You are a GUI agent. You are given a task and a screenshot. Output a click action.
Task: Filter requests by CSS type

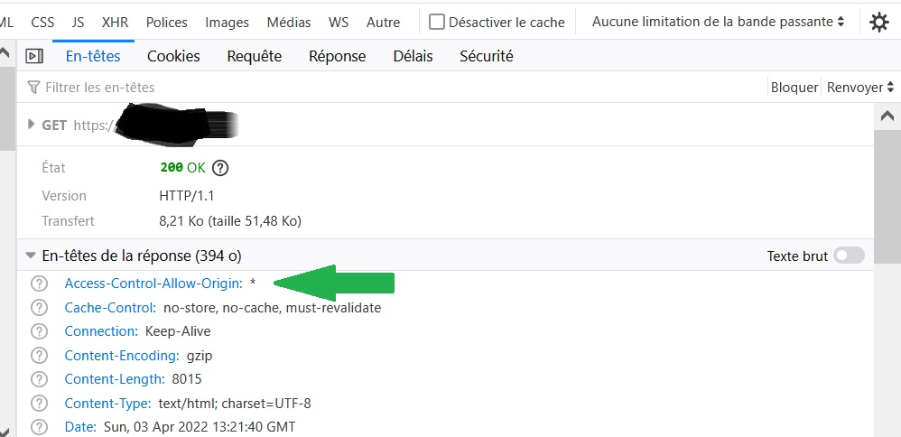pos(42,23)
